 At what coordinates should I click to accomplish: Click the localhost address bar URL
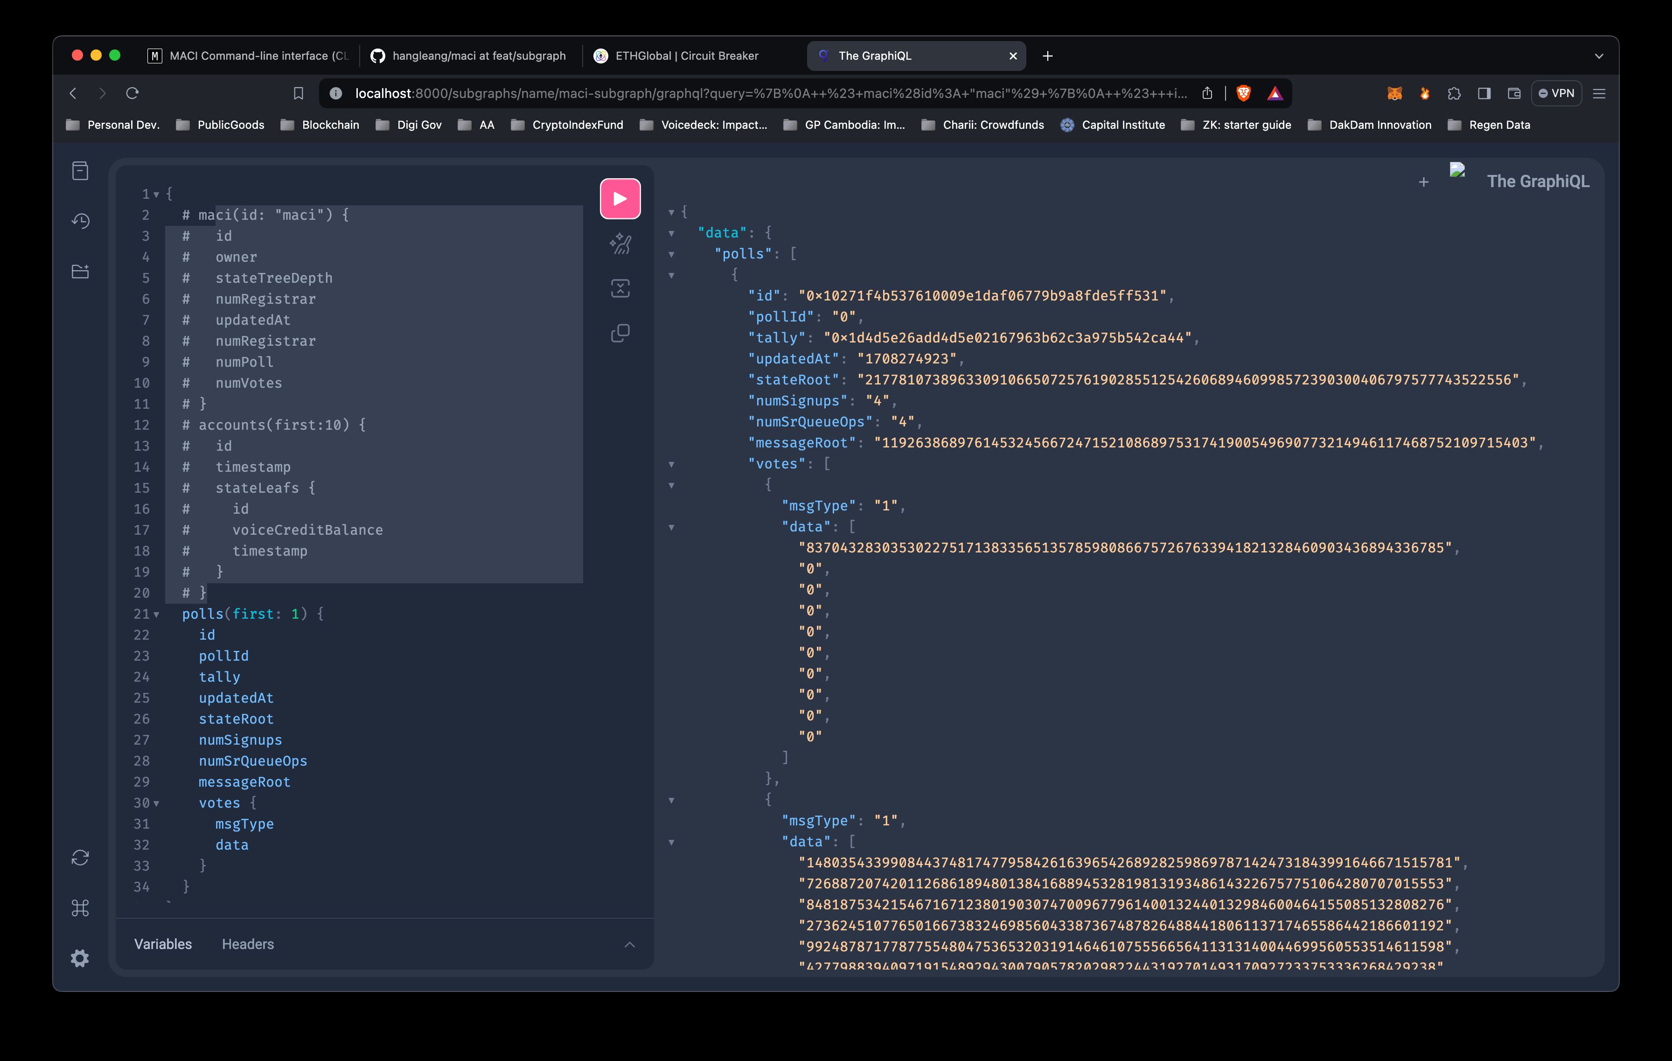point(771,93)
